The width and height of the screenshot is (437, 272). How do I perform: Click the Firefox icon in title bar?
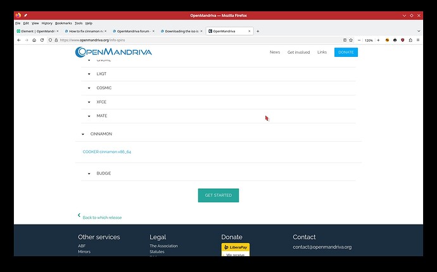(x=18, y=15)
